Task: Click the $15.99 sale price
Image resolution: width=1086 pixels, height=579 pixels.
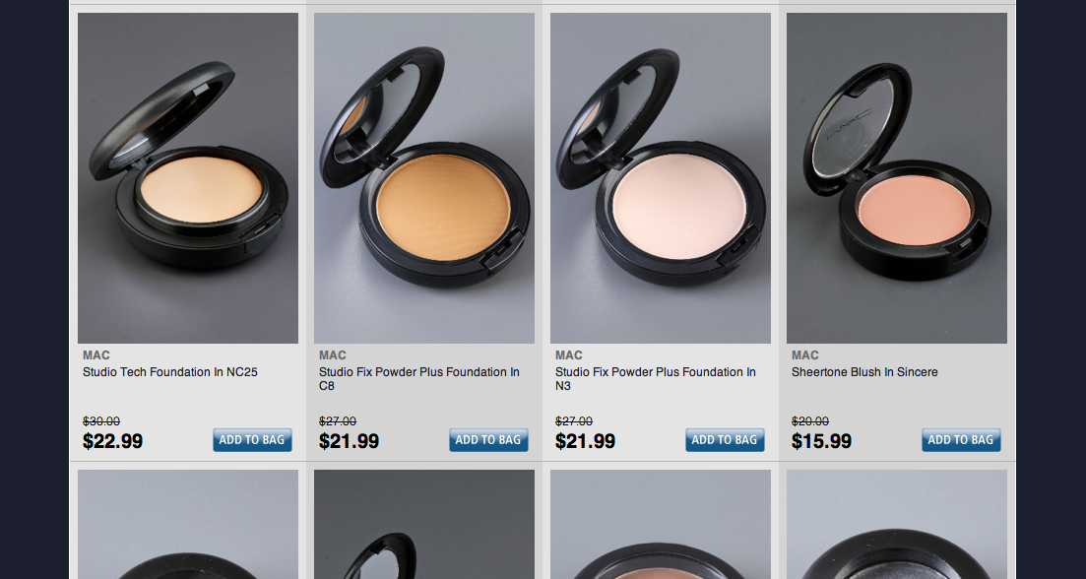Action: coord(821,441)
